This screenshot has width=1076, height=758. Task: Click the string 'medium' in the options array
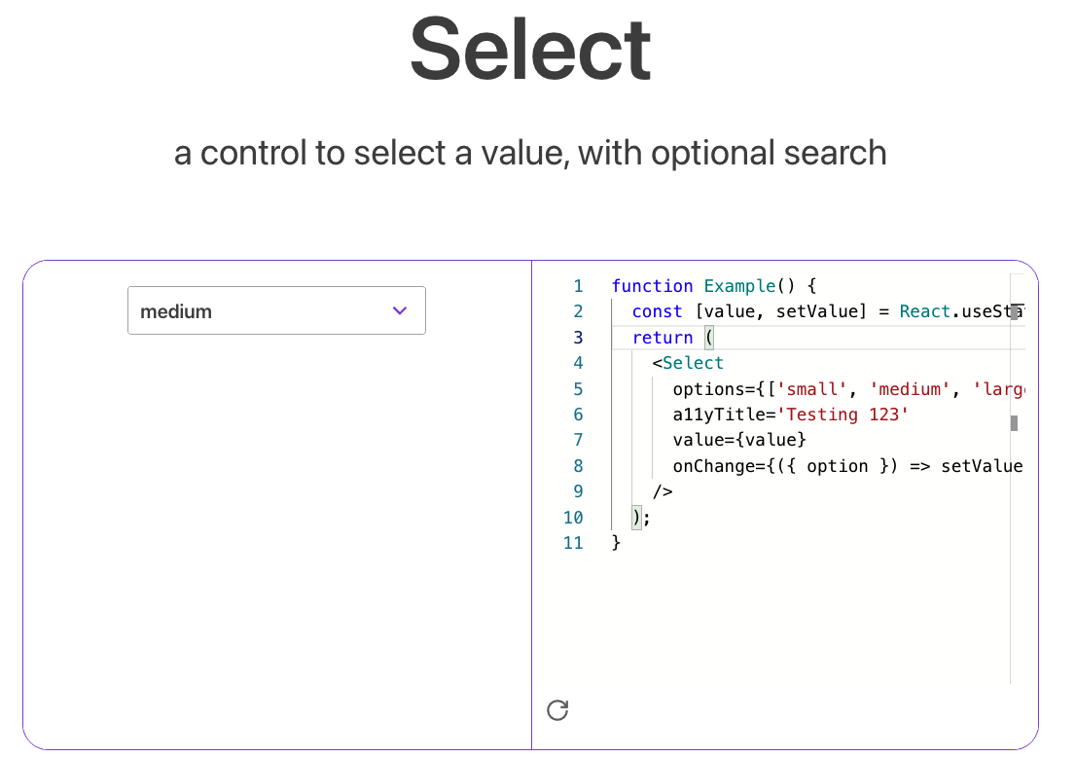(x=910, y=388)
